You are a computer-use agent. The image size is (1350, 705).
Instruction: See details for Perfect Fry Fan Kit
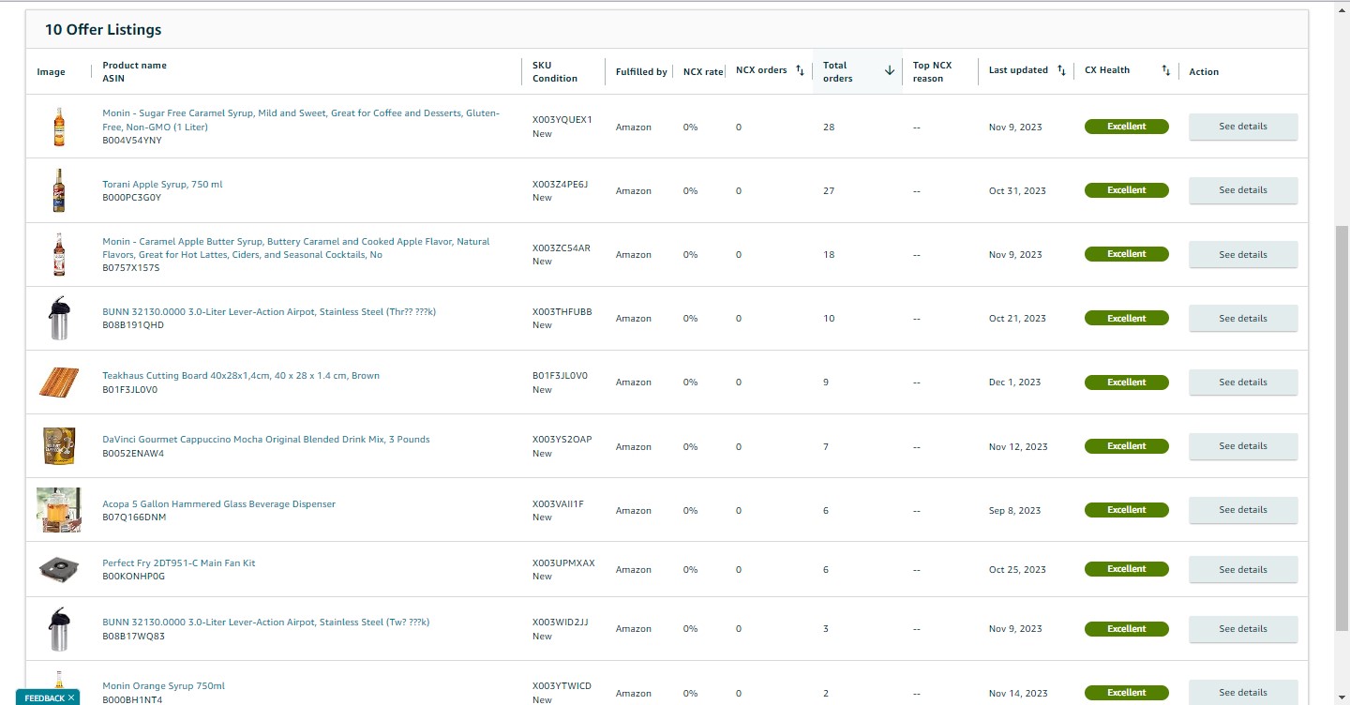click(1243, 569)
